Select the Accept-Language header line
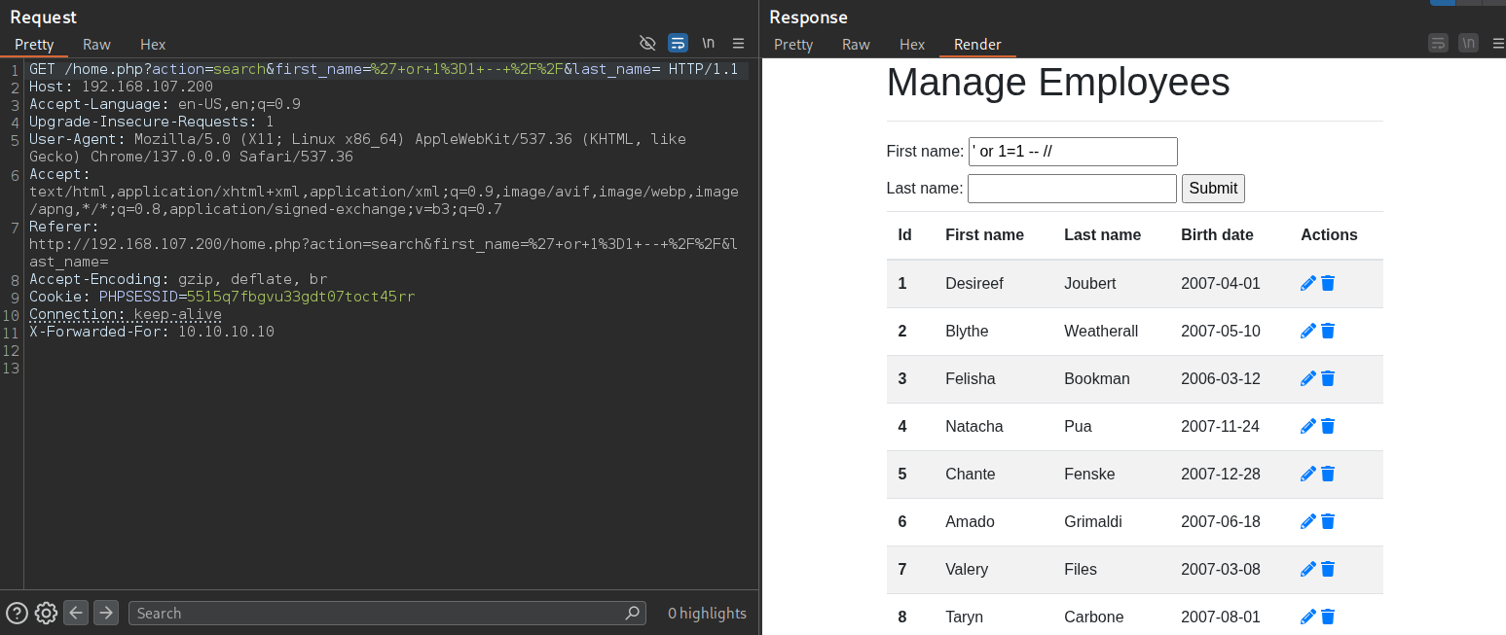 pyautogui.click(x=165, y=104)
